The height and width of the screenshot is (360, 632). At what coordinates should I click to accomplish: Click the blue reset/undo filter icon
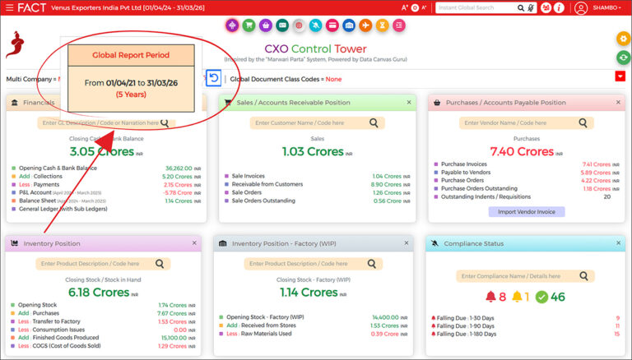[214, 78]
